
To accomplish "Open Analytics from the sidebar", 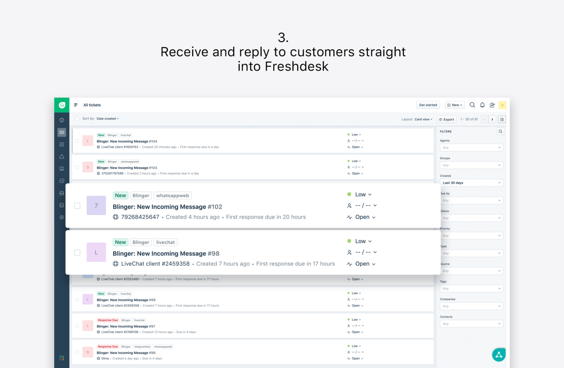I will [62, 205].
